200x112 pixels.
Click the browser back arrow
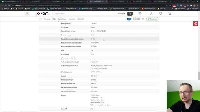[x=2, y=6]
